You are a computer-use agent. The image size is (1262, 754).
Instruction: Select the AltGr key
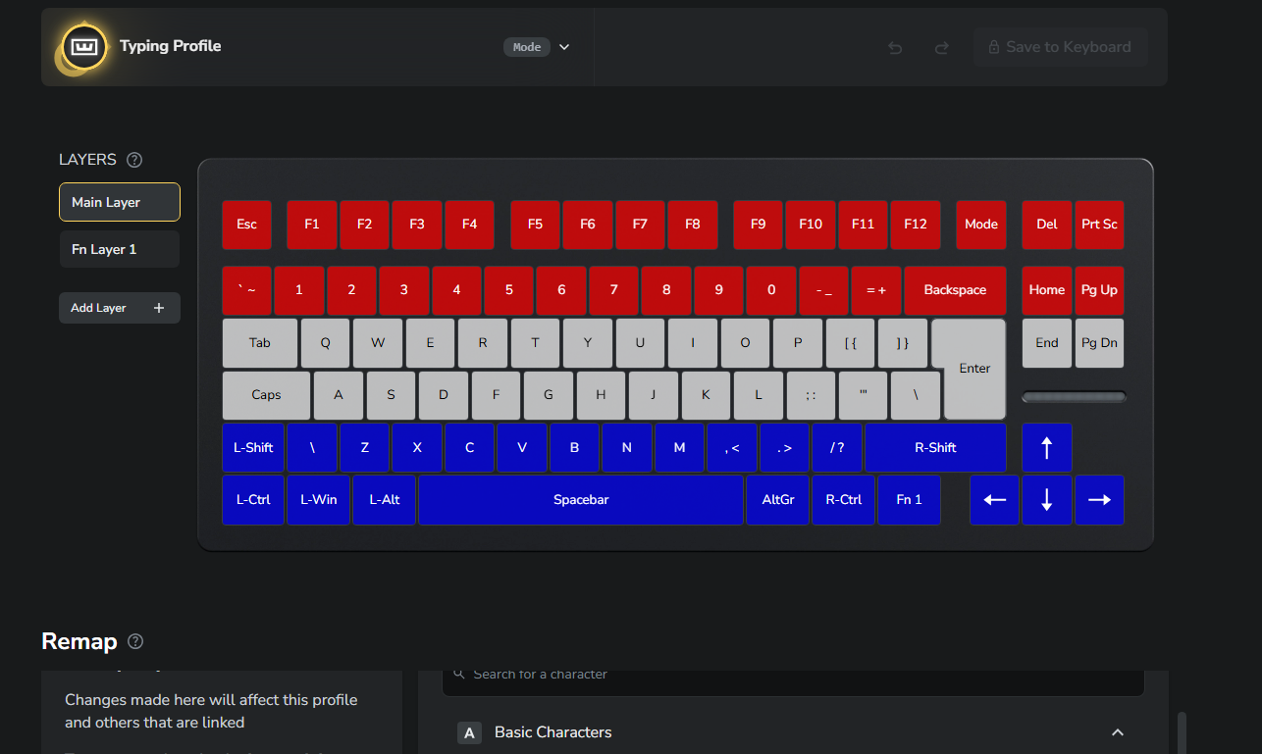click(x=778, y=500)
